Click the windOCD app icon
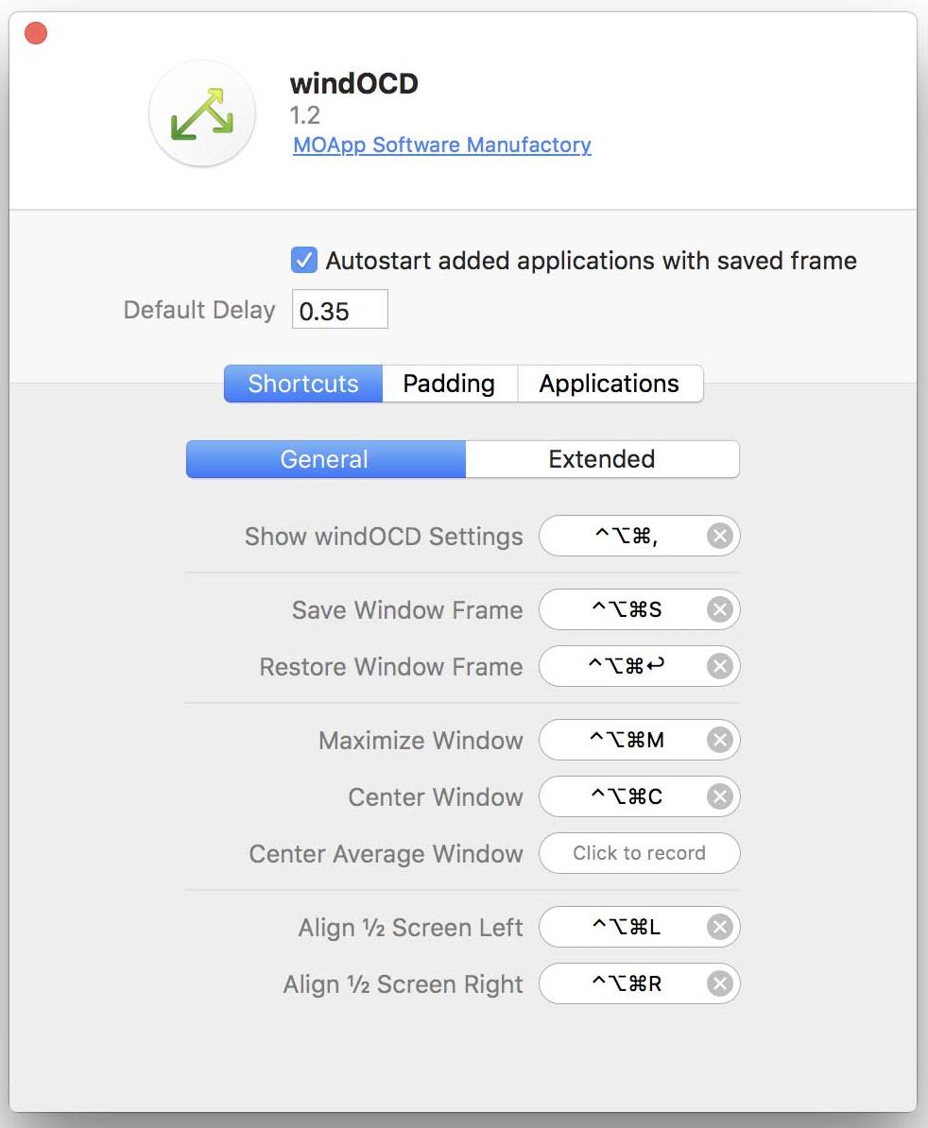The height and width of the screenshot is (1128, 928). tap(202, 113)
